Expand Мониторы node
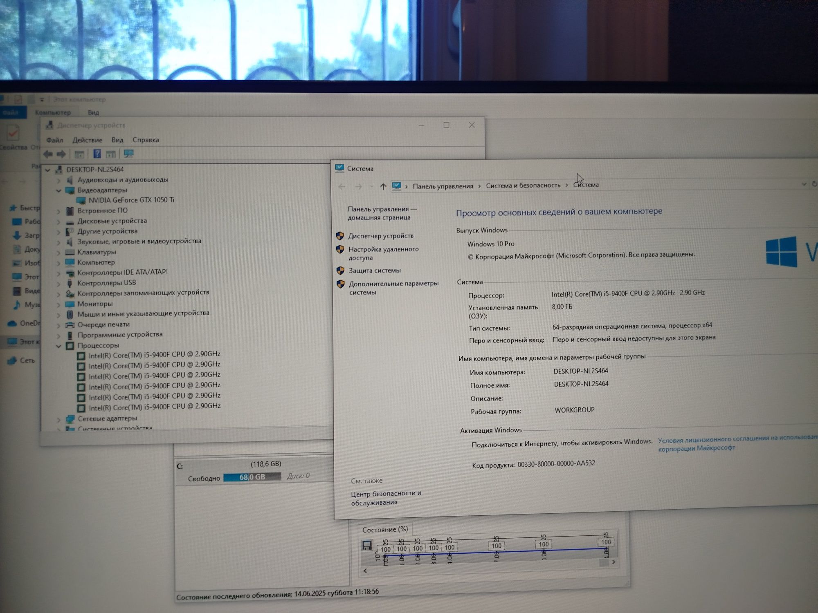 click(58, 304)
